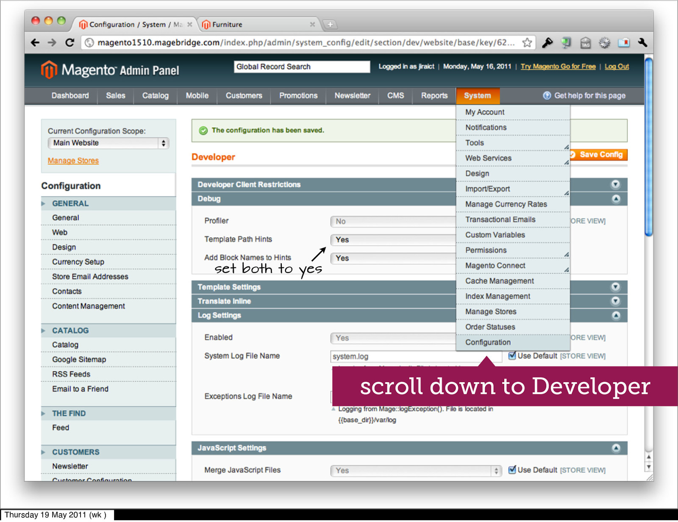
Task: Collapse the Log Settings section
Action: pos(616,315)
